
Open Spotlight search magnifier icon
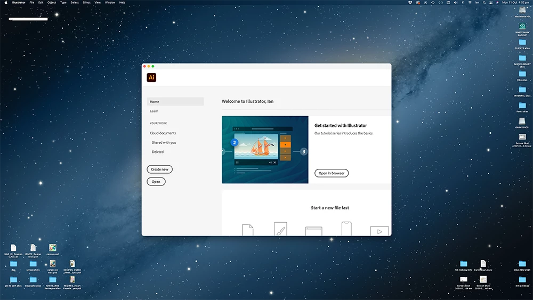[x=484, y=2]
